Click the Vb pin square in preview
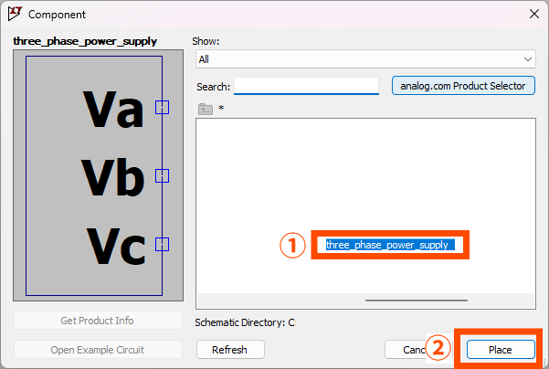 coord(162,175)
